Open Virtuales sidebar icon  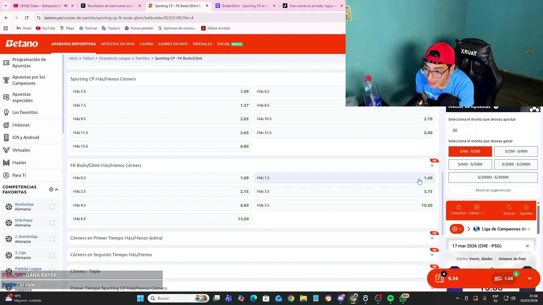[x=6, y=150]
